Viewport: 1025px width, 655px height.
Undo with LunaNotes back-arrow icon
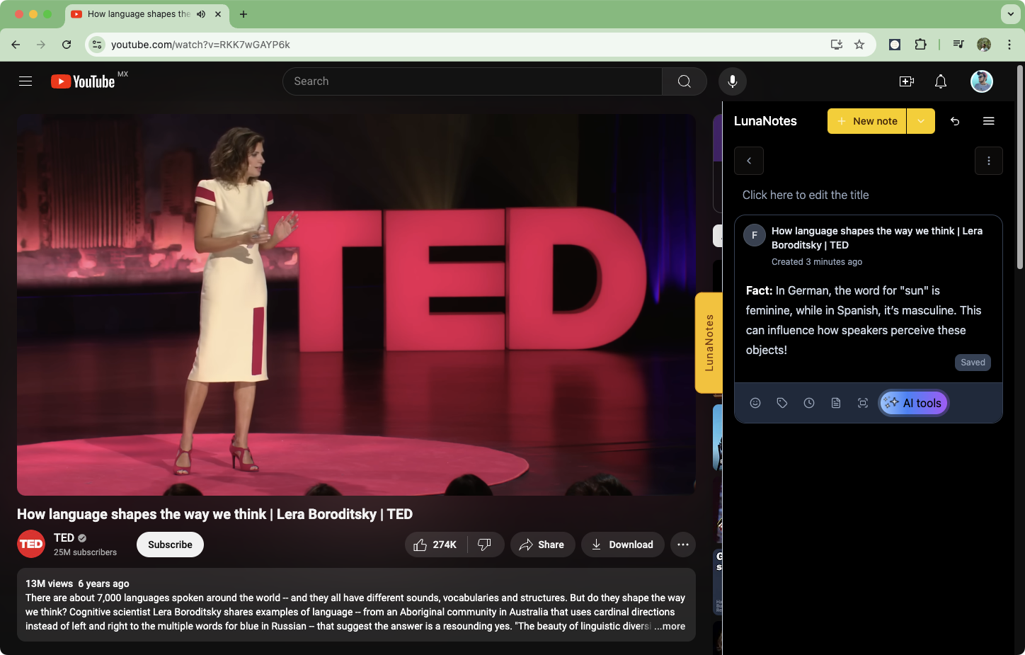(x=955, y=121)
